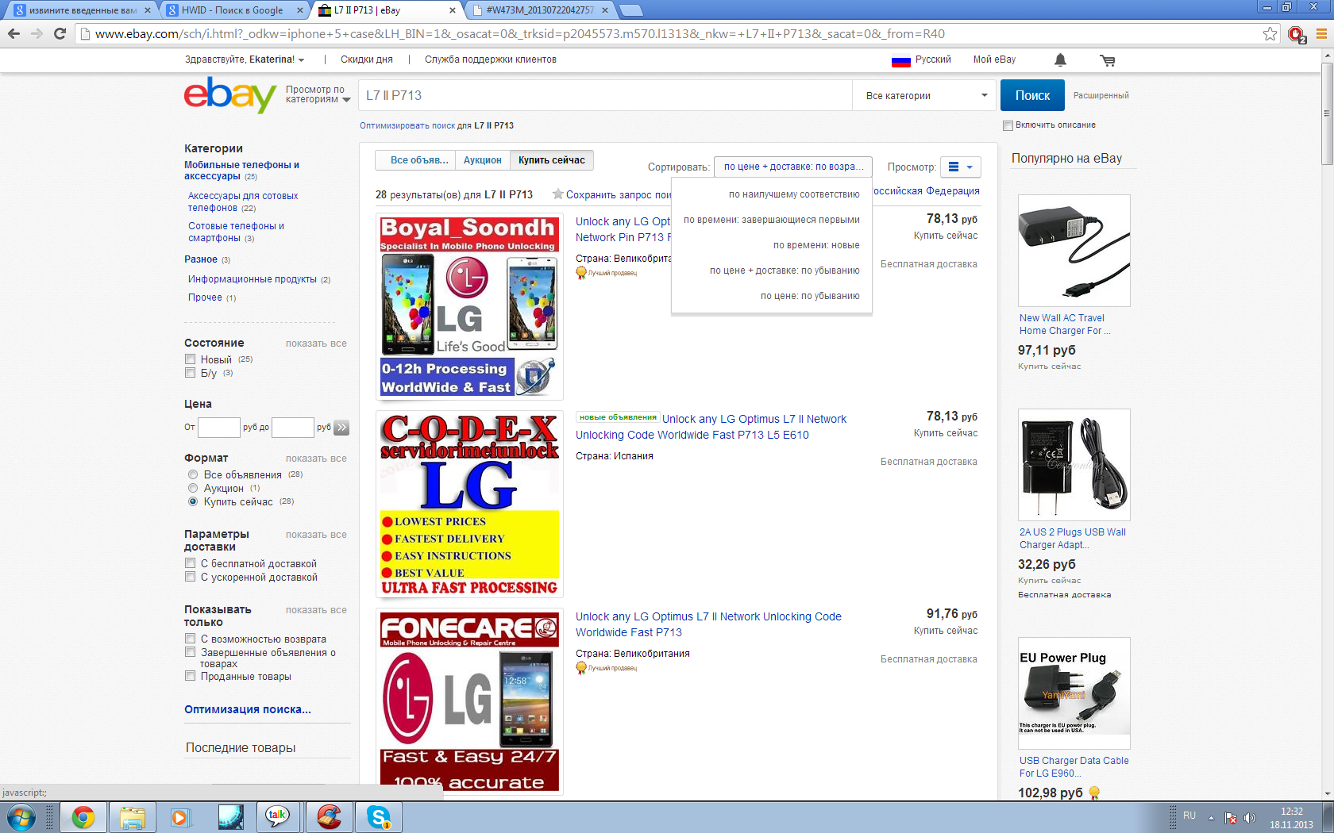The height and width of the screenshot is (833, 1334).
Task: Expand 'Просмотр по категориям' dropdown
Action: pyautogui.click(x=318, y=94)
